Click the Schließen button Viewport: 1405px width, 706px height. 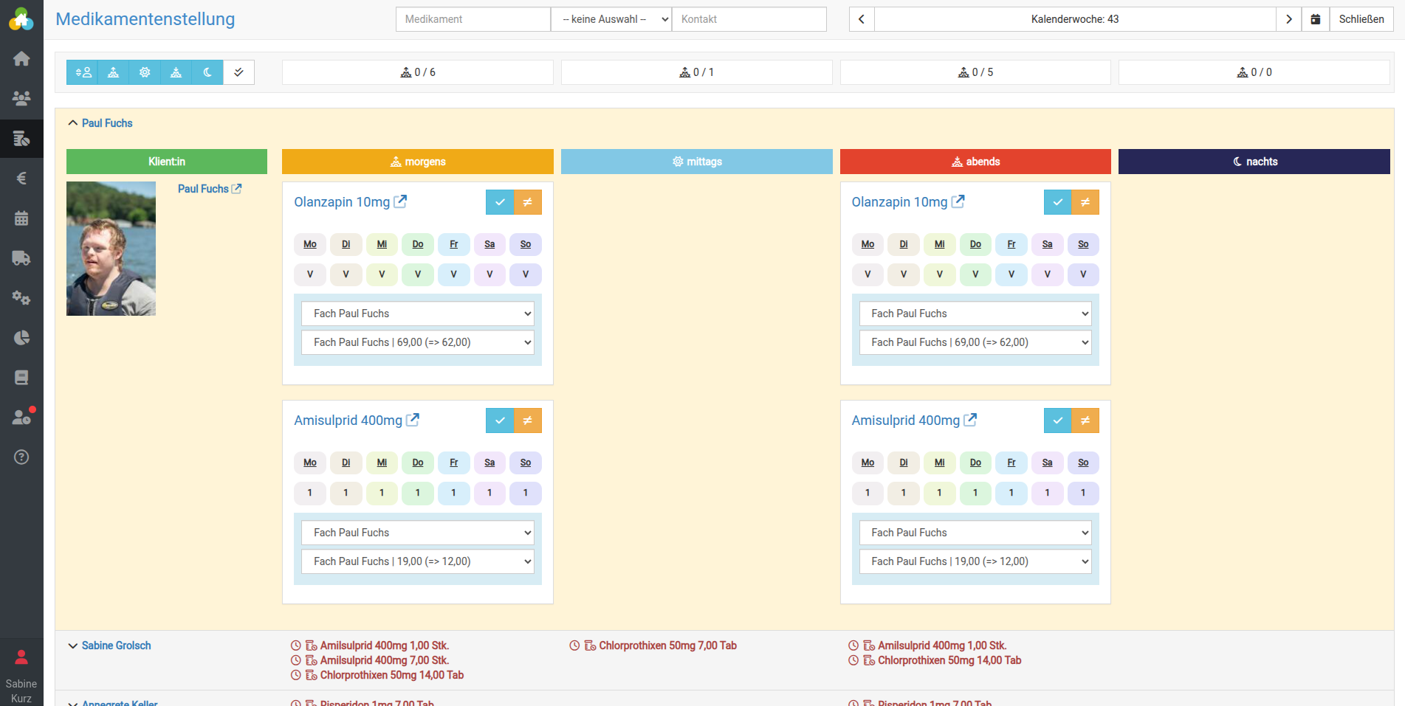[1361, 19]
